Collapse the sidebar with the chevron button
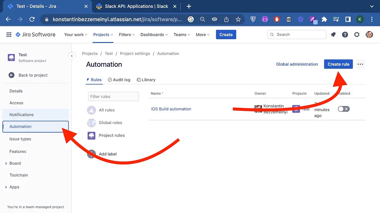This screenshot has width=380, height=213. coord(72,56)
